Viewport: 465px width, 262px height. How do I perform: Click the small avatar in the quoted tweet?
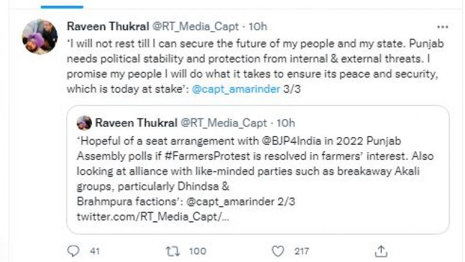point(85,123)
